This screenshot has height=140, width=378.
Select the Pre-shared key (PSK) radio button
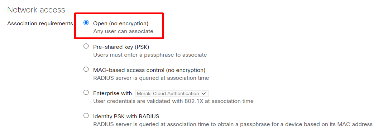86,46
